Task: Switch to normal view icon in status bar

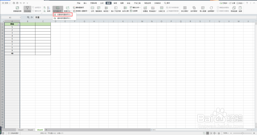Action: tap(207, 133)
